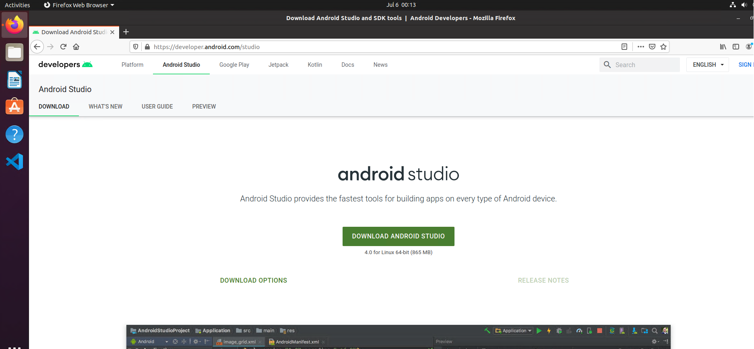The height and width of the screenshot is (349, 754).
Task: Bookmark this page with the star icon
Action: tap(663, 47)
